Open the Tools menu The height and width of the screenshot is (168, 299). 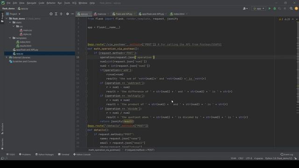(x=67, y=3)
